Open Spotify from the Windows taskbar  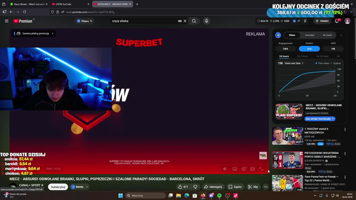click(x=219, y=196)
